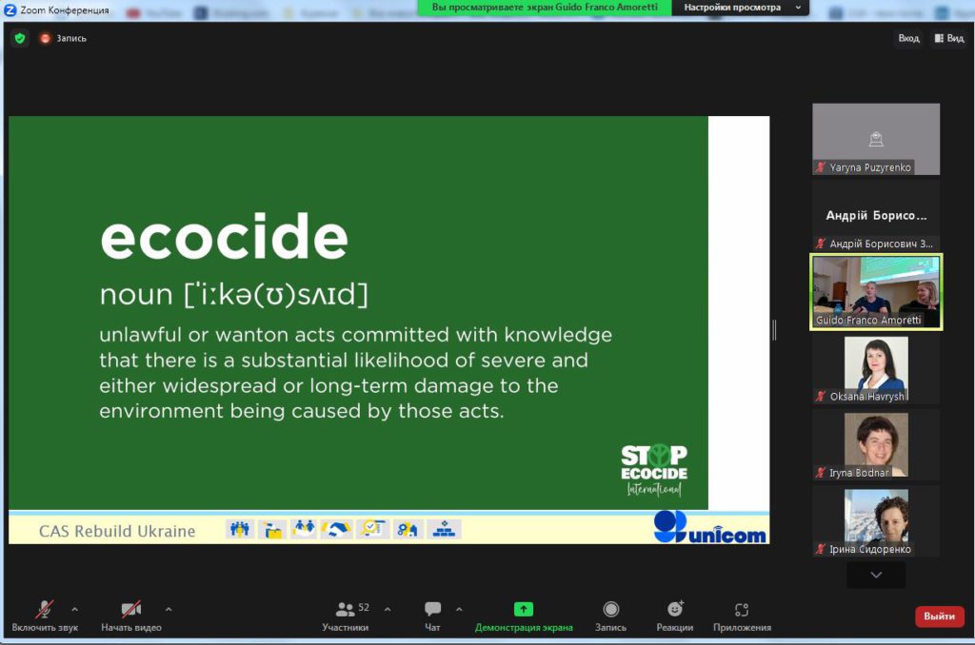Open the Чат chat panel
The image size is (975, 645).
point(432,615)
